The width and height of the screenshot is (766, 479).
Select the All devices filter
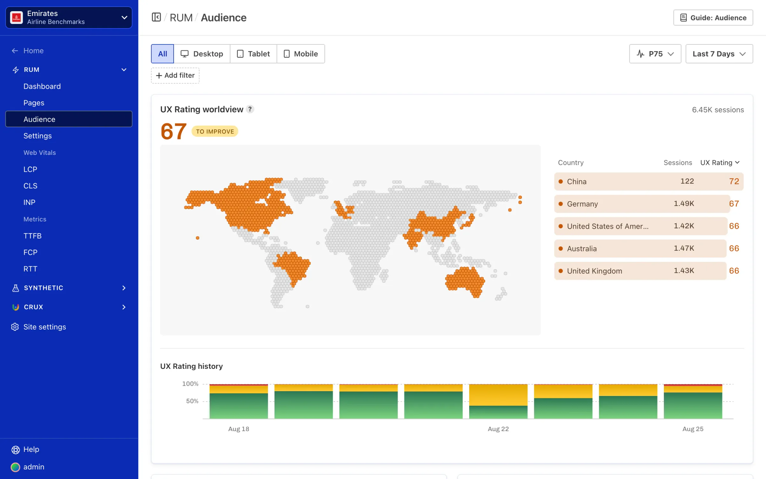tap(162, 54)
